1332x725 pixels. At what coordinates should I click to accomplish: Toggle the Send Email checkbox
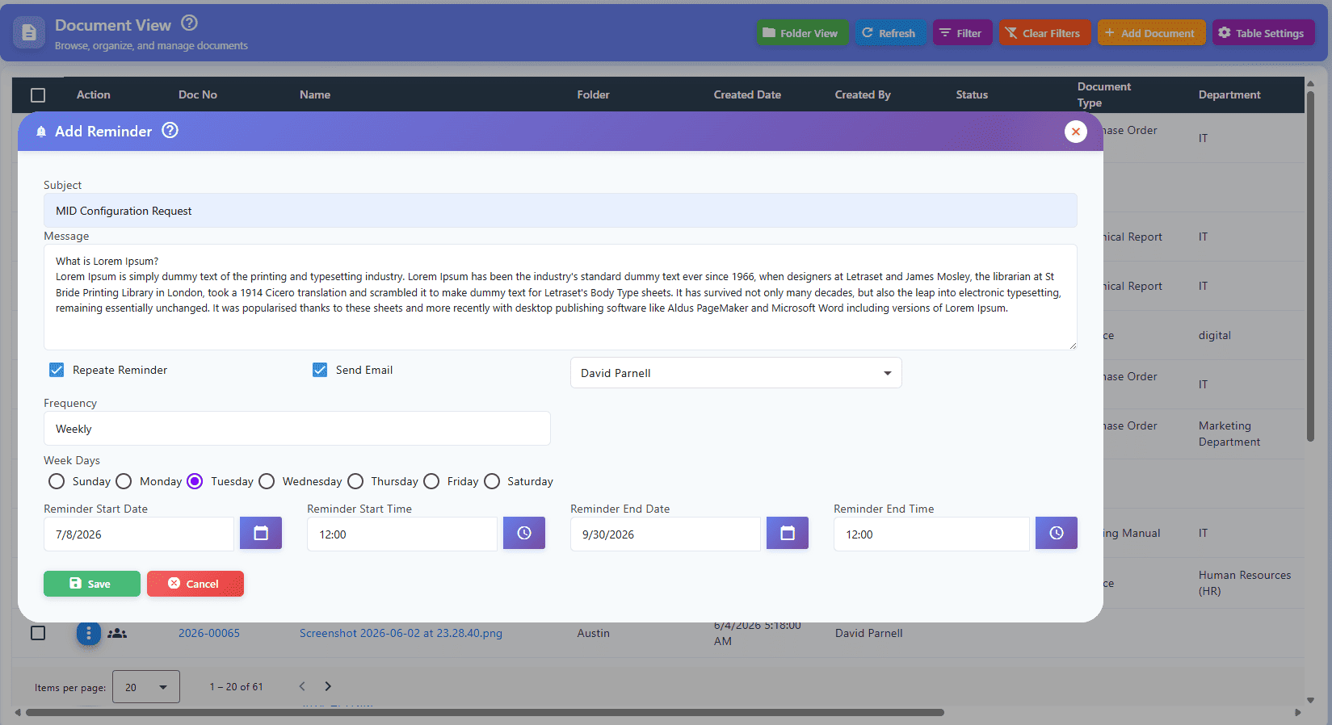pyautogui.click(x=320, y=370)
